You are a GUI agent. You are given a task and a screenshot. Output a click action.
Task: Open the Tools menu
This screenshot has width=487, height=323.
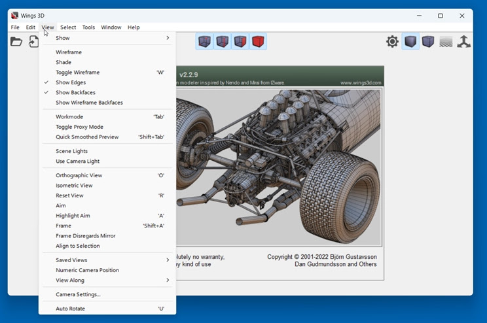coord(88,27)
